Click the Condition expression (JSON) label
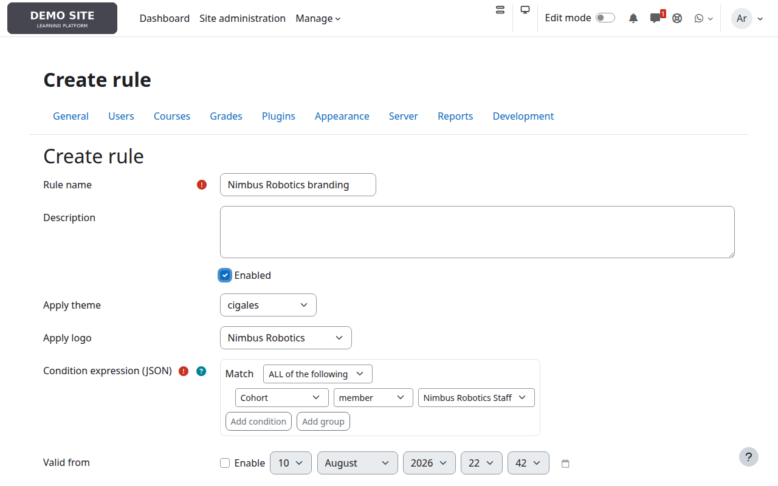 [108, 371]
